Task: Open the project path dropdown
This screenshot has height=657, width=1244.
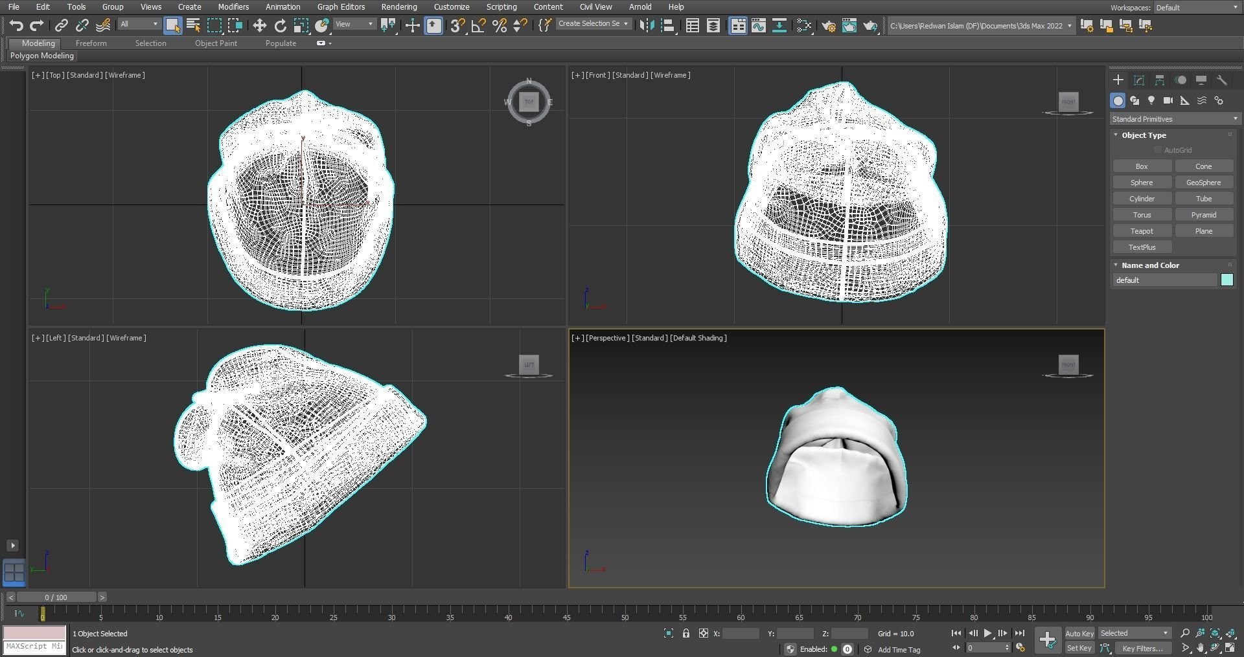Action: (980, 25)
